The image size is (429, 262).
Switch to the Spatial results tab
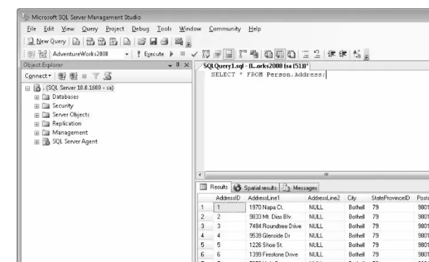coord(256,188)
